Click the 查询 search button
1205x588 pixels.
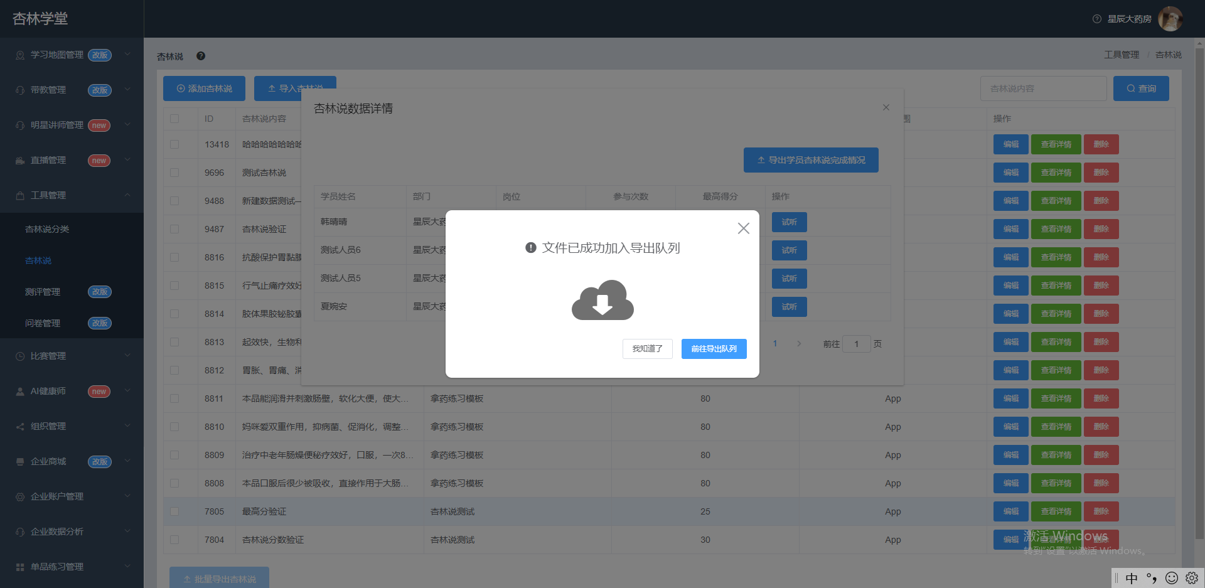1141,88
